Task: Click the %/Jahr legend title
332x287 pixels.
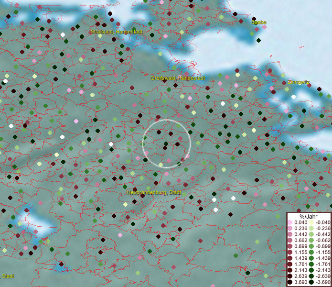Action: click(309, 216)
